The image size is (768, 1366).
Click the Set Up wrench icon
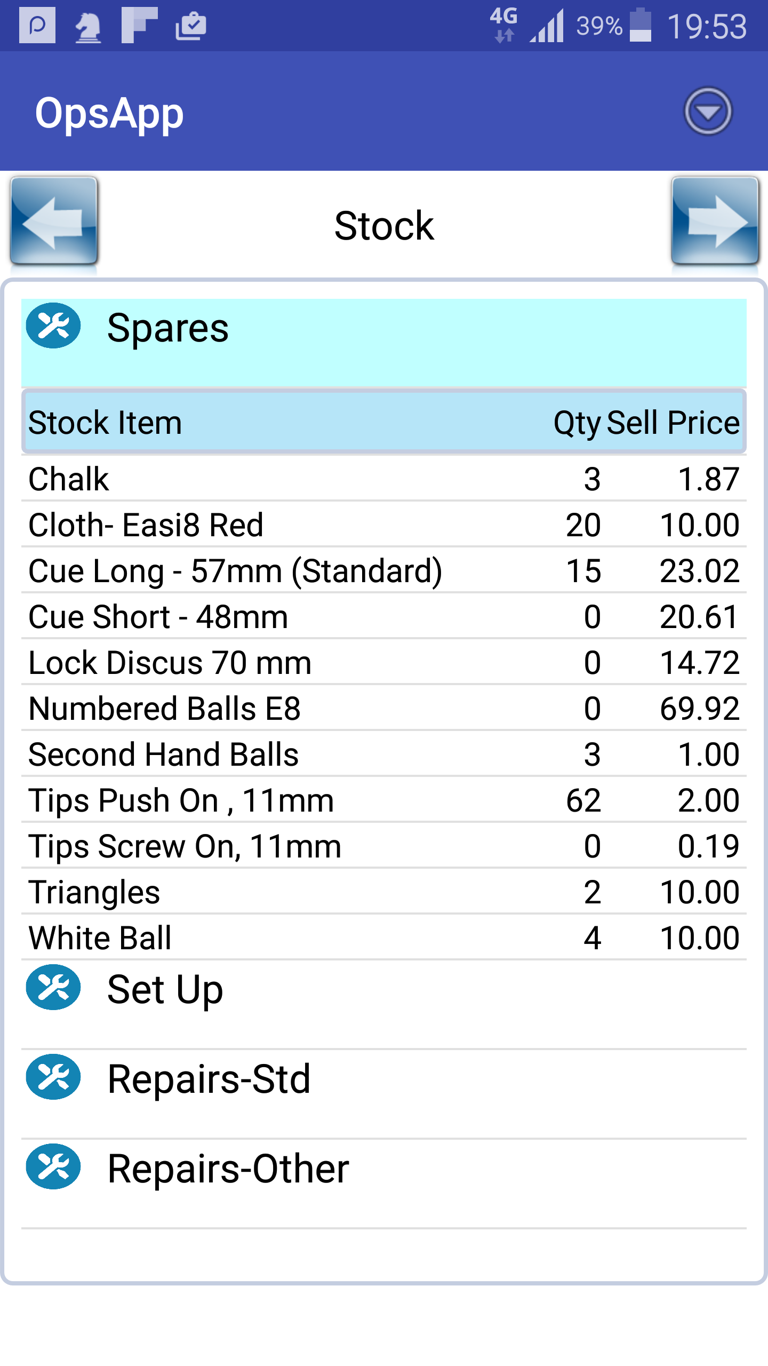(x=53, y=987)
